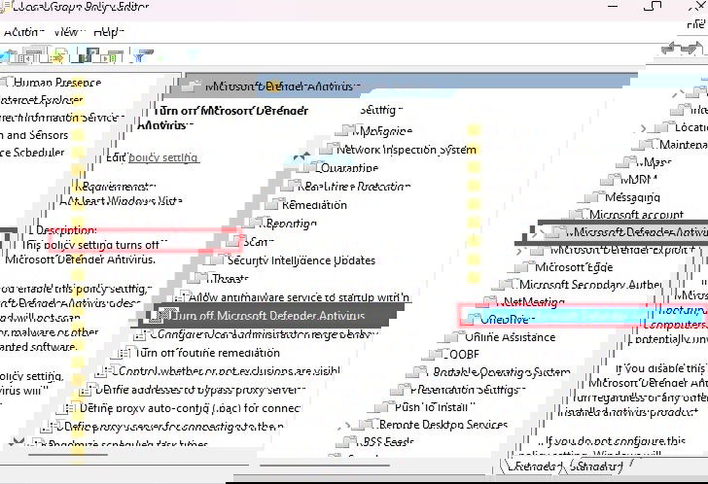Click the Reporting folder icon
The height and width of the screenshot is (484, 708).
[258, 222]
